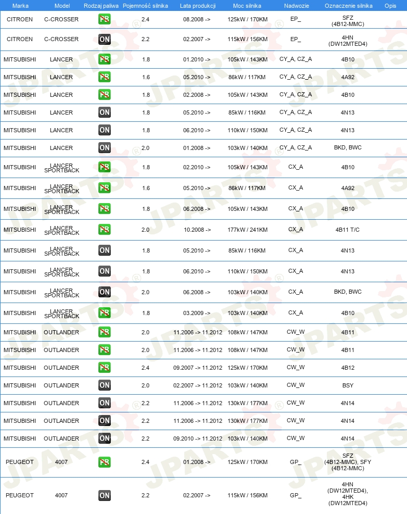Select Peugeot engine code 4HN, 4HK (DW12MTED4)
This screenshot has width=407, height=514.
[348, 494]
